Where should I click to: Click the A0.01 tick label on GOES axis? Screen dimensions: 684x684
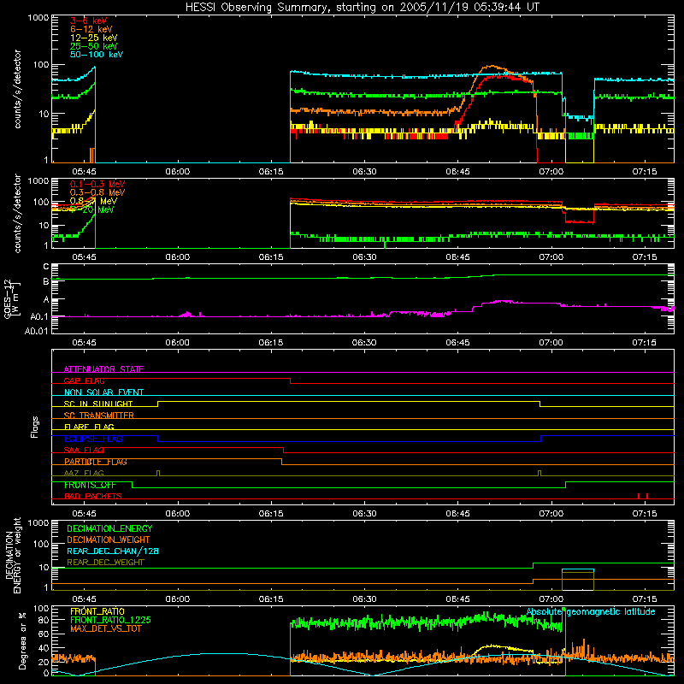pyautogui.click(x=36, y=332)
